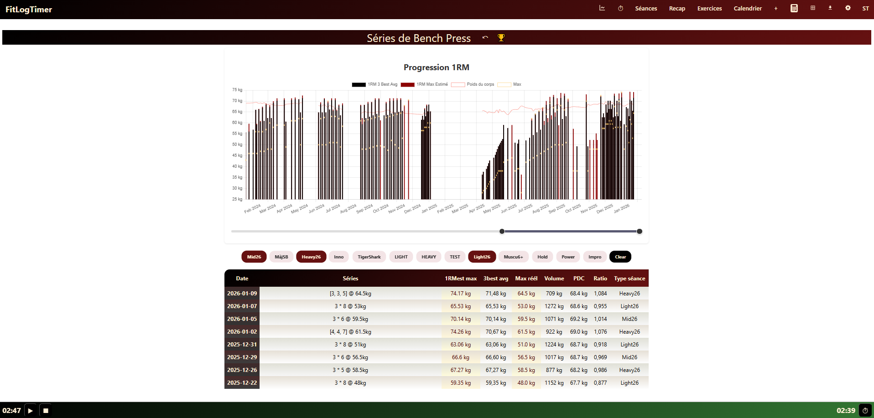Viewport: 874px width, 418px height.
Task: Click the FitLogTimer home logo link
Action: coord(29,10)
